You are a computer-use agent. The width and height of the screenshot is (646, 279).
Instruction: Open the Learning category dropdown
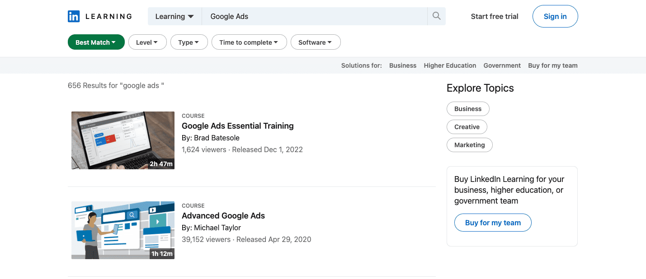tap(174, 16)
